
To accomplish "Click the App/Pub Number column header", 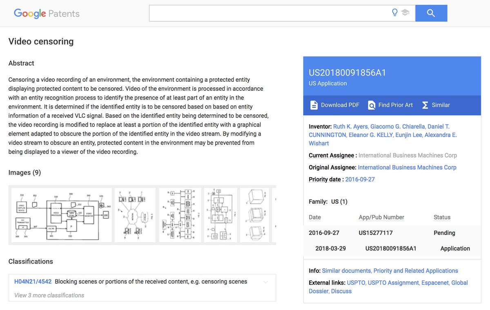I will (381, 217).
